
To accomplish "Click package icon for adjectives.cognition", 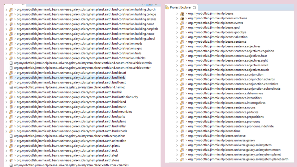I will pos(182,51).
